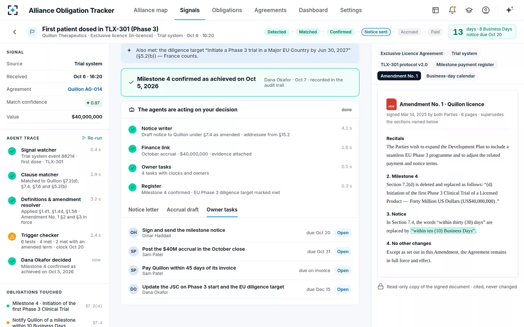Click the sparkle icon in Also met banner

pyautogui.click(x=129, y=51)
